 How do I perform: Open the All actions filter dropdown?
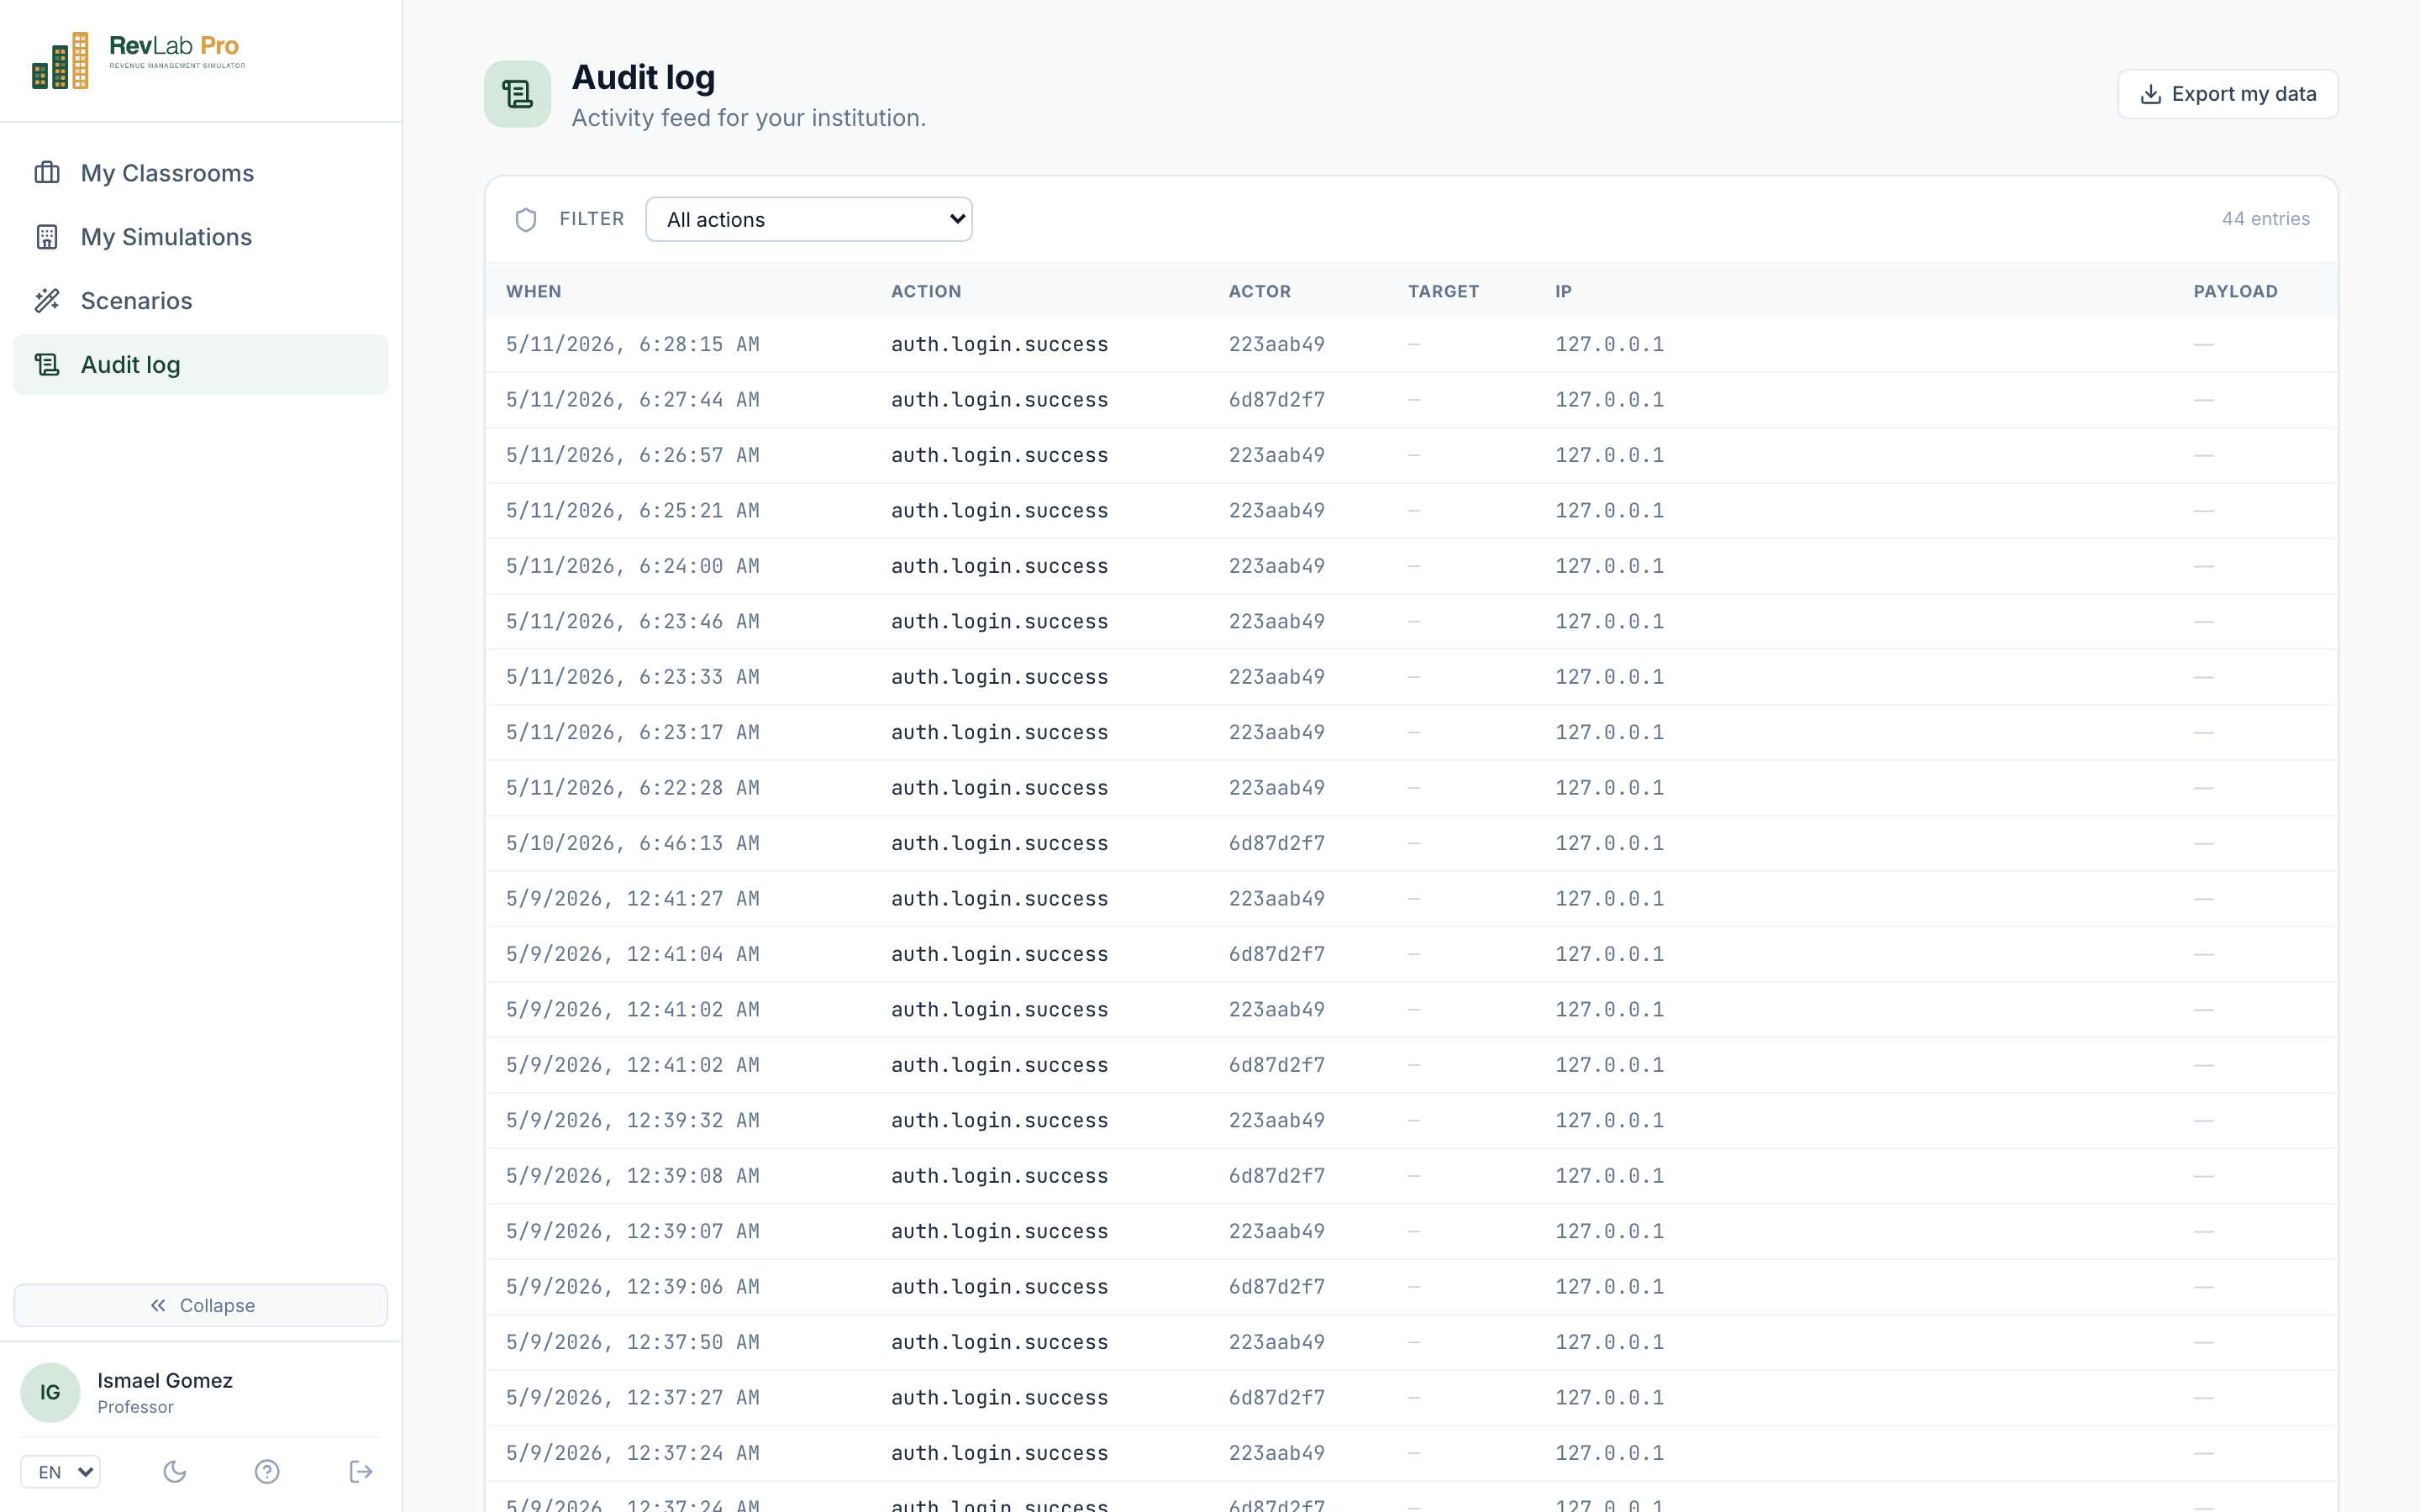[808, 219]
